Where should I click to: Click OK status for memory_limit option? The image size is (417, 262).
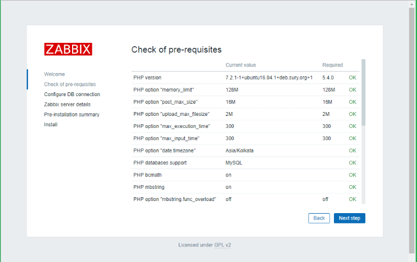point(353,90)
